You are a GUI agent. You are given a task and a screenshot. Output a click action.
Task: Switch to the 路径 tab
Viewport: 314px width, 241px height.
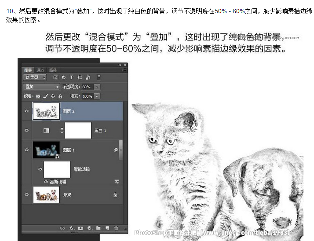tap(53, 70)
